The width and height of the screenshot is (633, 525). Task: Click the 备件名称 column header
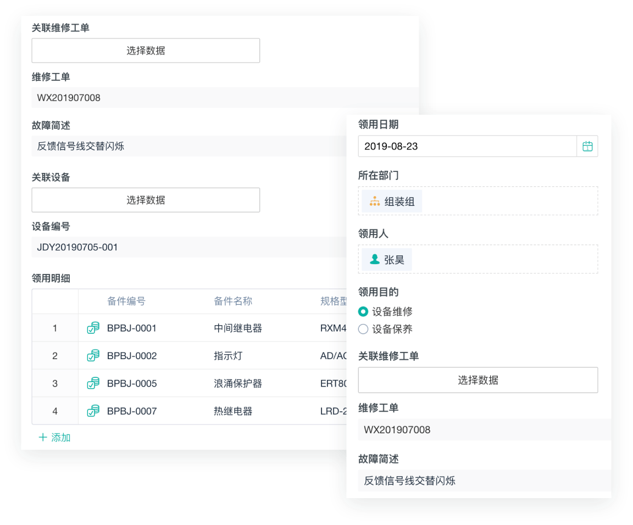pyautogui.click(x=233, y=301)
